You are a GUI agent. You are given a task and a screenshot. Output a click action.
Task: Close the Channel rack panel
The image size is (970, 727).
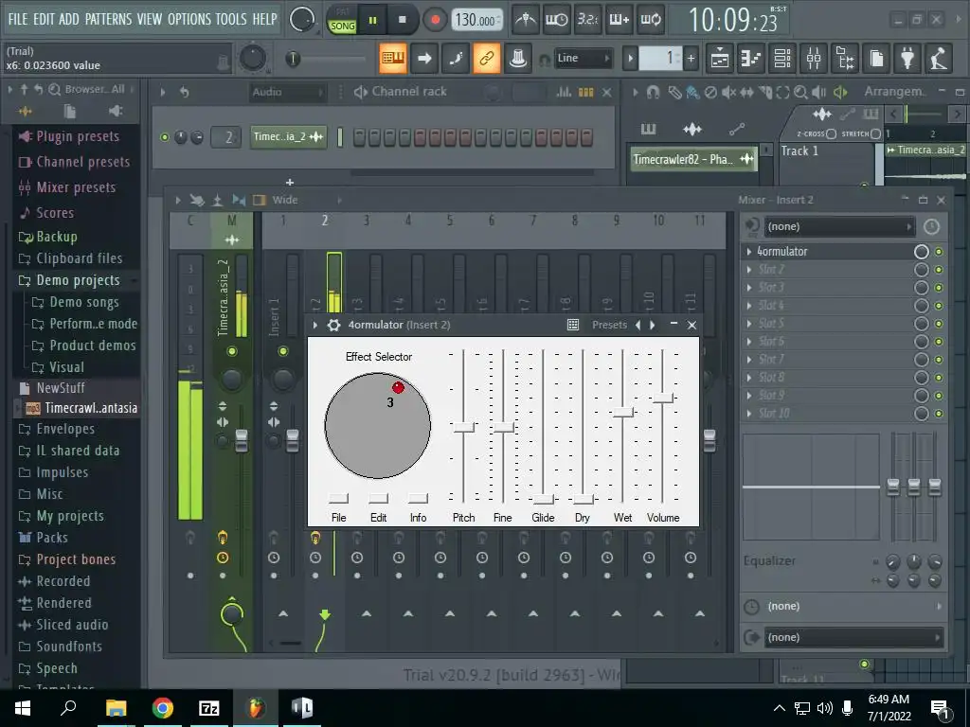pos(607,92)
